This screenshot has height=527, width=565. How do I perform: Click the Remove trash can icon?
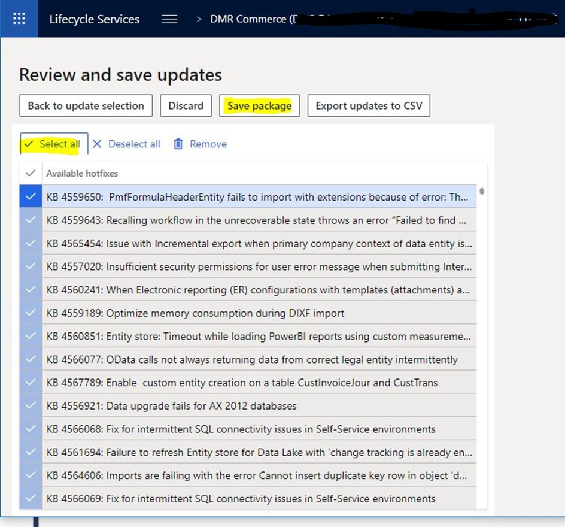click(x=178, y=144)
